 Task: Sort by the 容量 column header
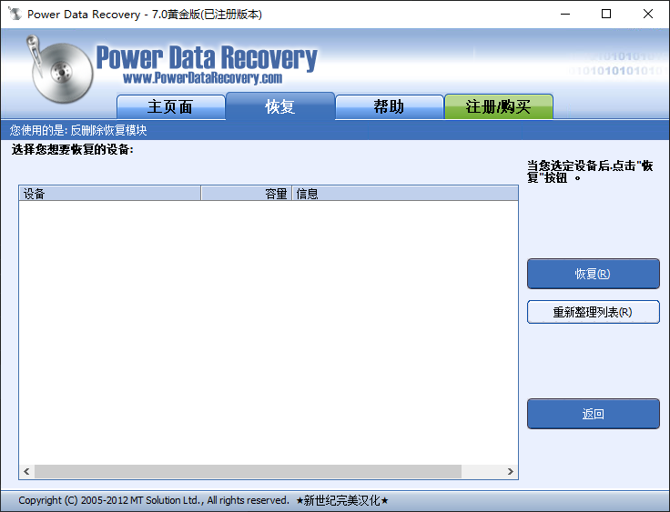click(246, 194)
